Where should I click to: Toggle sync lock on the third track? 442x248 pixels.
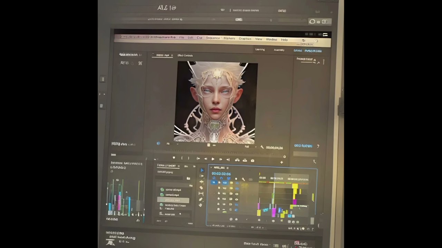[x=231, y=194]
